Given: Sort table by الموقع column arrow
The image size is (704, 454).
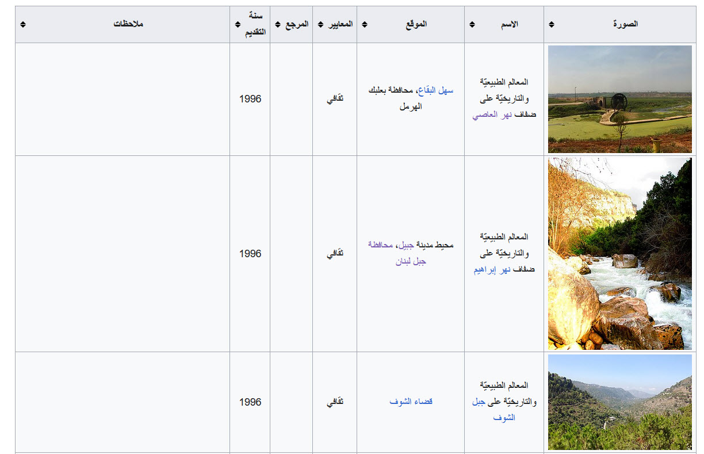Looking at the screenshot, I should 365,24.
